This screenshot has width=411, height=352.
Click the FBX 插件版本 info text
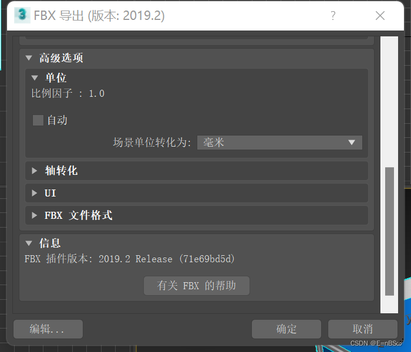pos(130,259)
